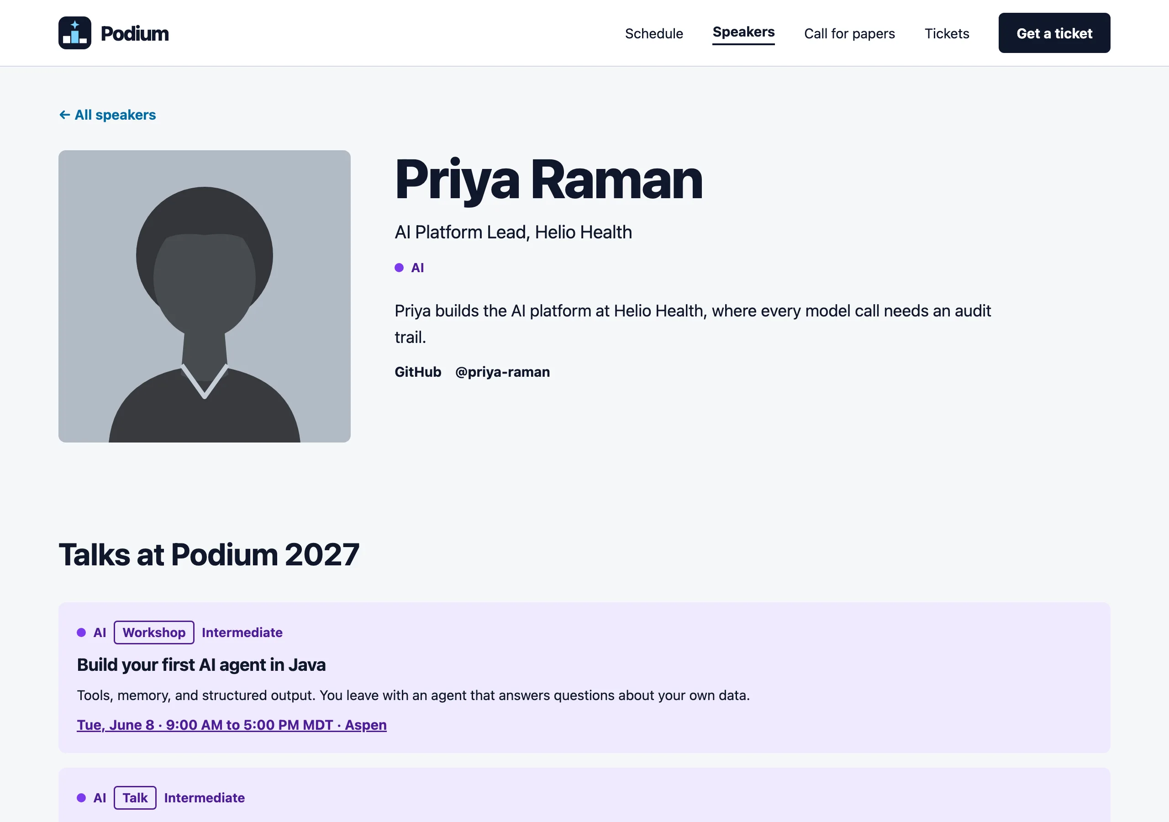
Task: Click the Podium wordmark in header
Action: point(134,34)
